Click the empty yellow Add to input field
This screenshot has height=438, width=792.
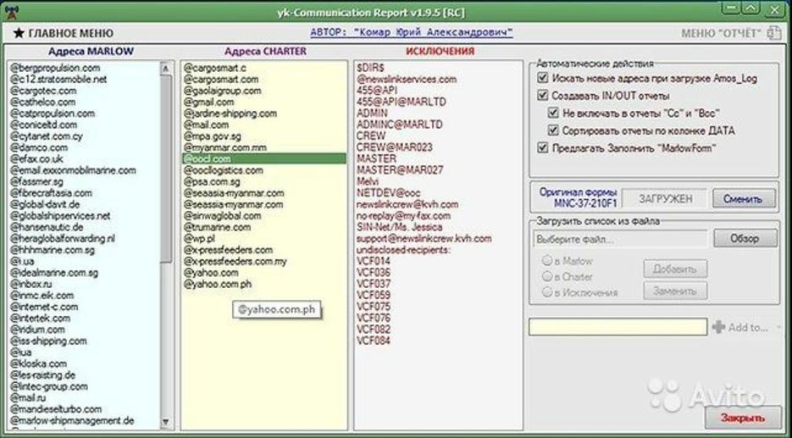point(618,327)
